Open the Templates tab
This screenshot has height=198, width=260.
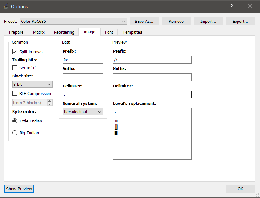(x=132, y=32)
